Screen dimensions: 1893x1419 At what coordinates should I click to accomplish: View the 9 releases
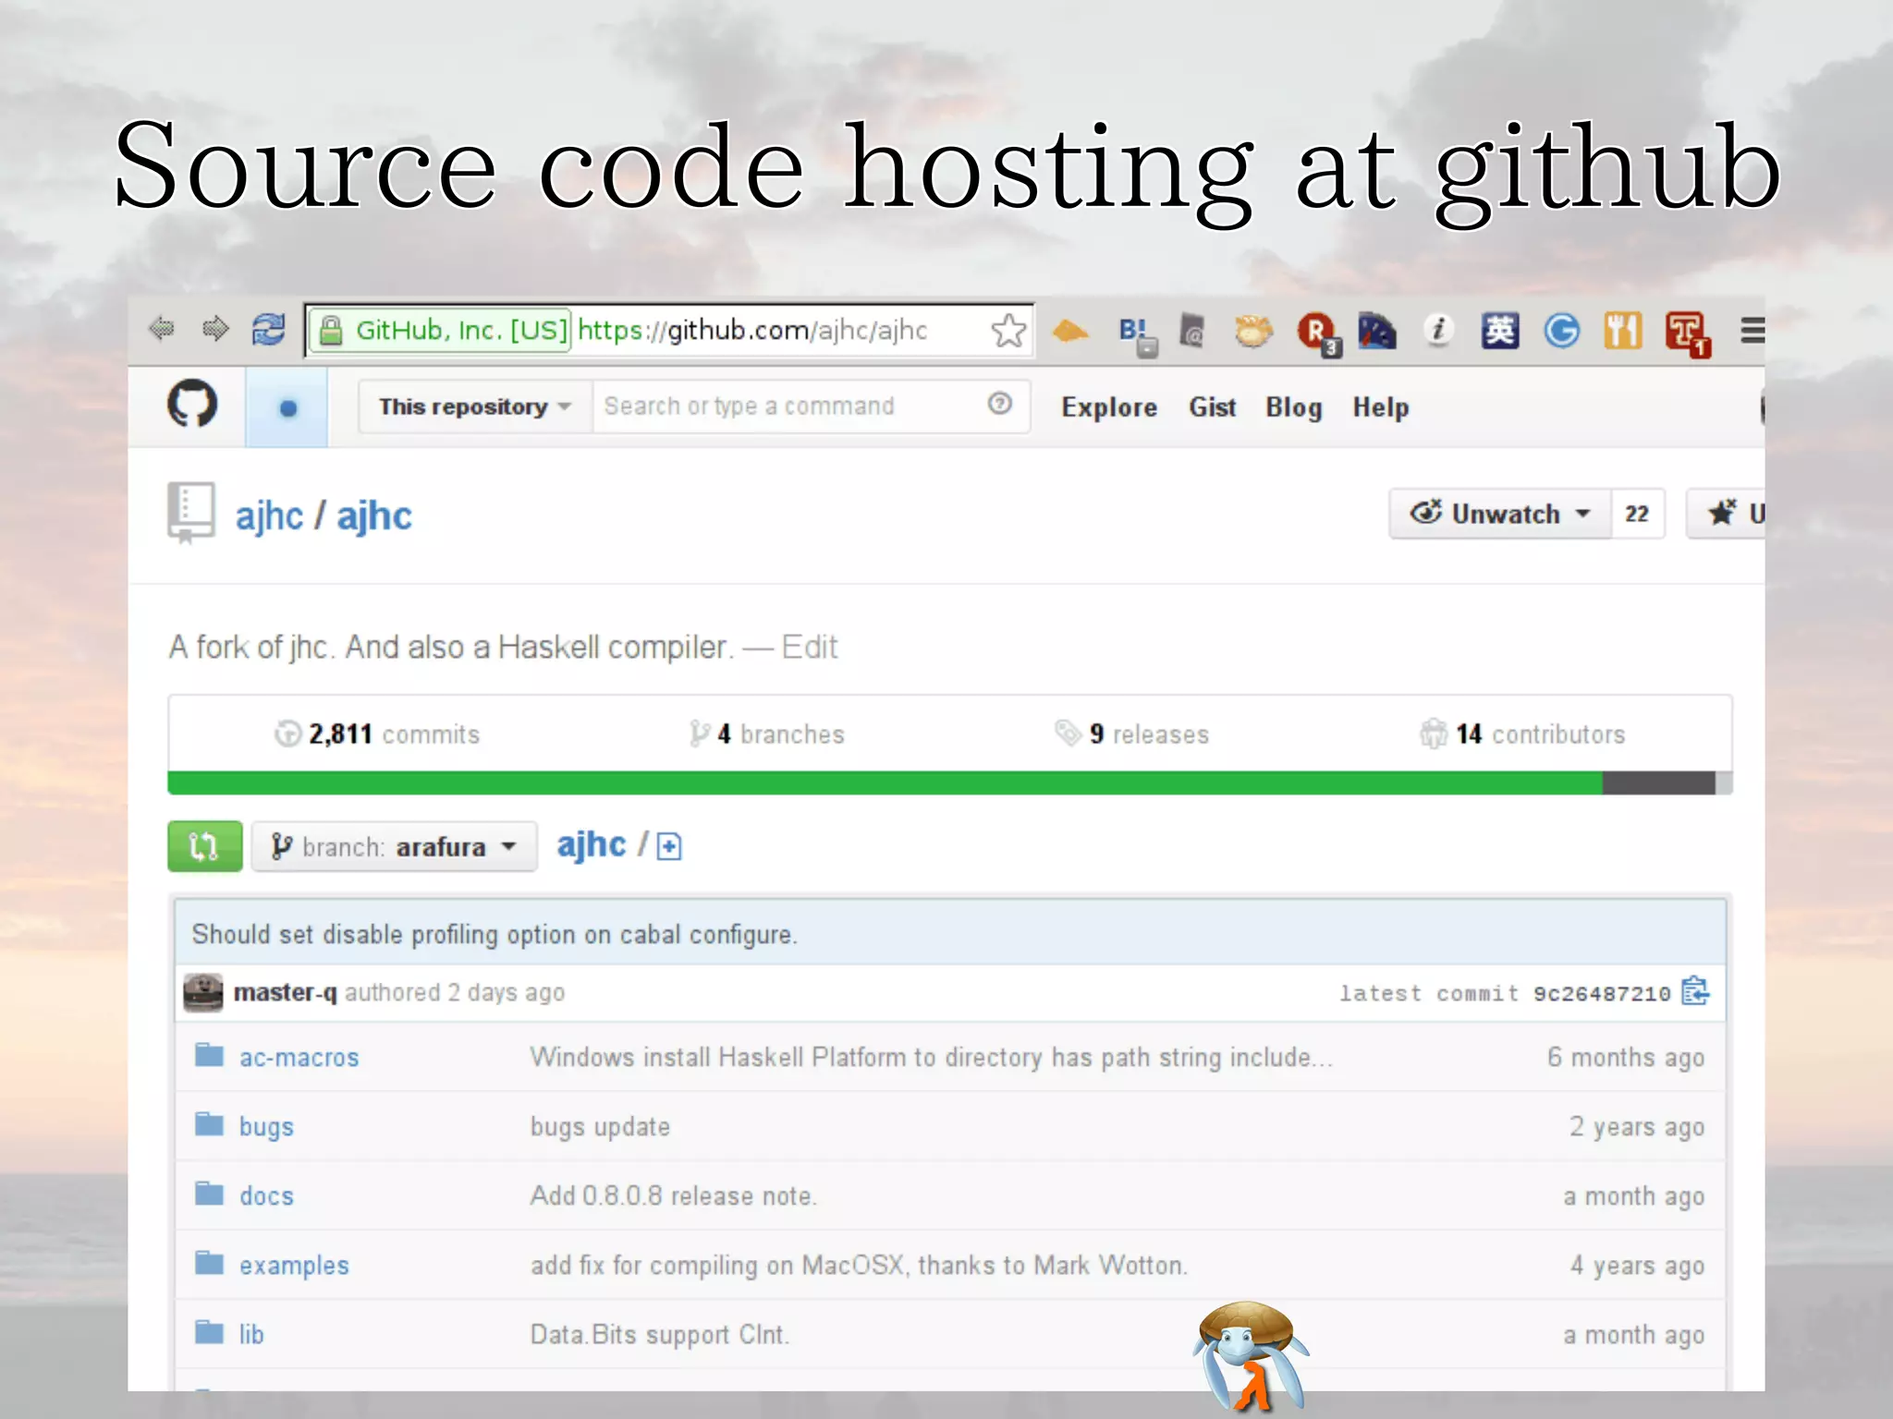click(x=1131, y=734)
